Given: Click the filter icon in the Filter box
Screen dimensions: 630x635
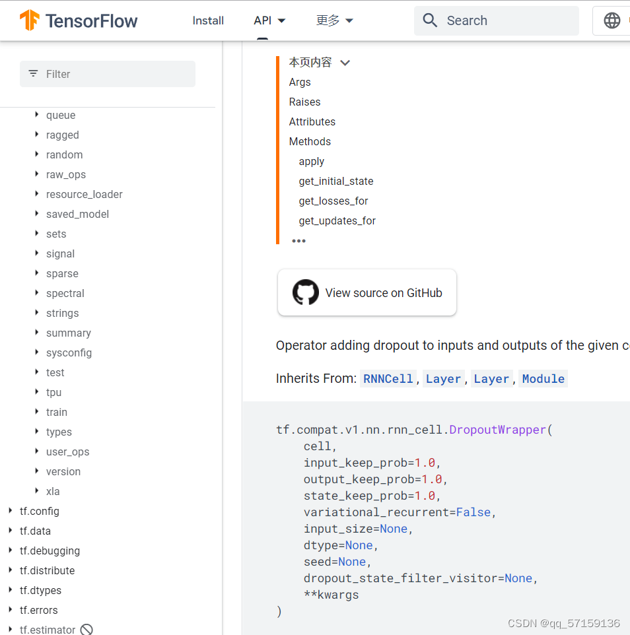Looking at the screenshot, I should [33, 74].
